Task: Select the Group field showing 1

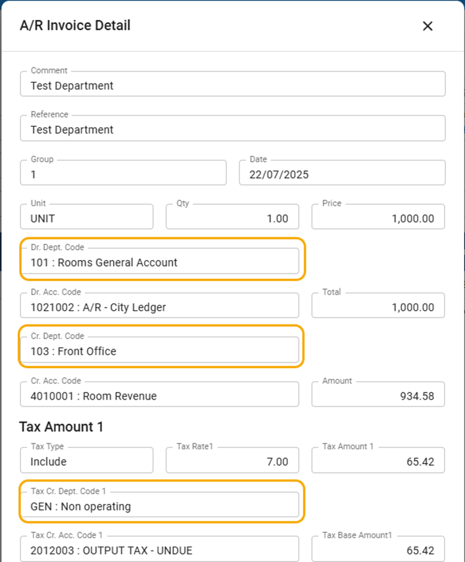Action: tap(123, 173)
